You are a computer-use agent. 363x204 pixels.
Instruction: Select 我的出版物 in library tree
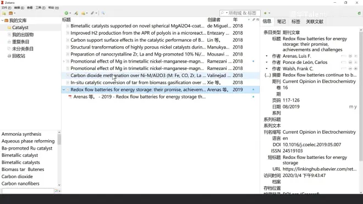tap(23, 35)
